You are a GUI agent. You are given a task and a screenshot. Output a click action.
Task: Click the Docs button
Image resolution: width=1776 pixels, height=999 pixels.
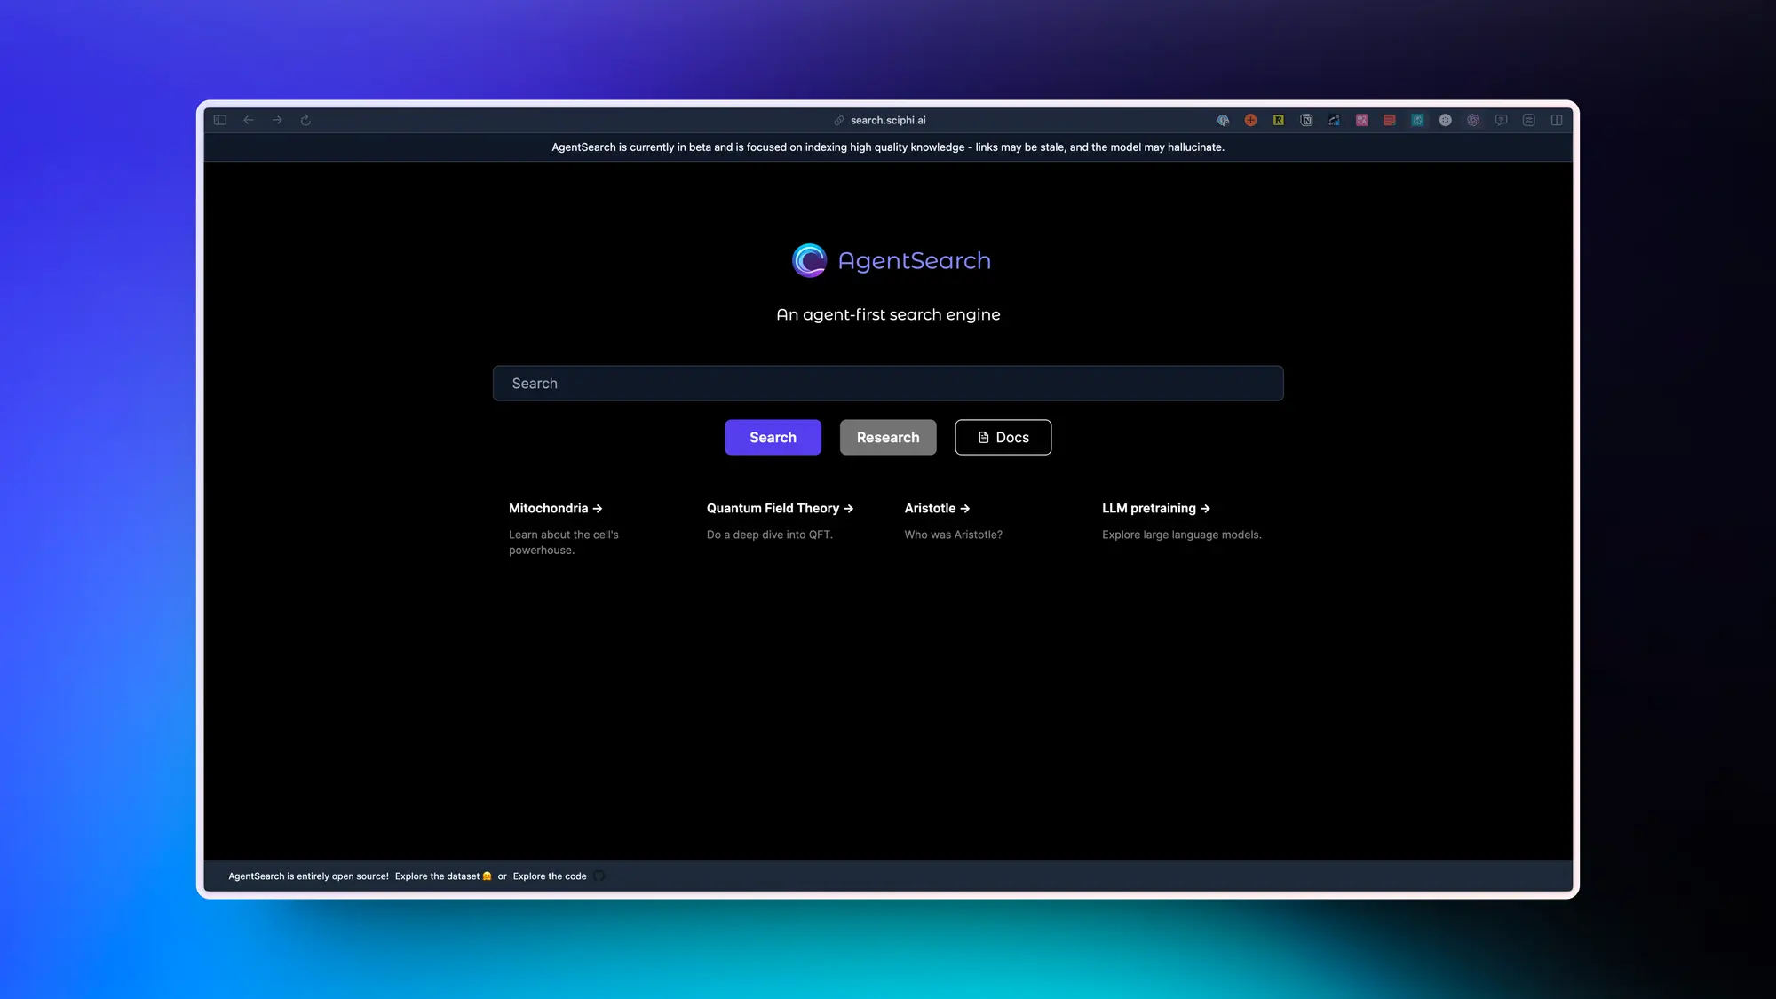click(1003, 437)
